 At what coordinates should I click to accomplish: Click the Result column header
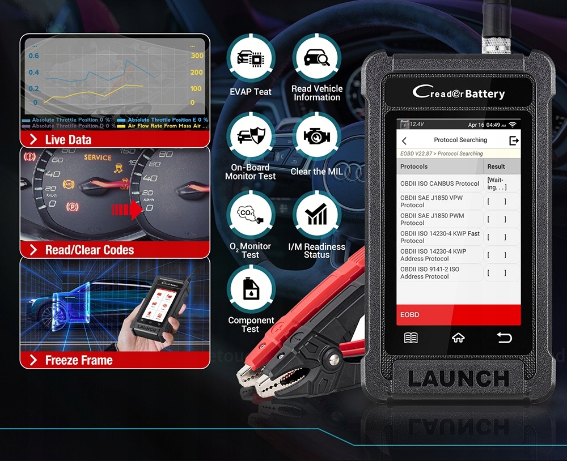[x=502, y=167]
